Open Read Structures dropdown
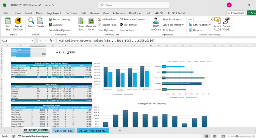The width and height of the screenshot is (256, 138). coord(172,19)
